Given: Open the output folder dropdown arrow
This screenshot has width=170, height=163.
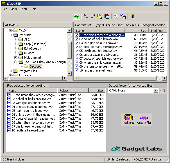Looking at the screenshot, I should 156,90.
